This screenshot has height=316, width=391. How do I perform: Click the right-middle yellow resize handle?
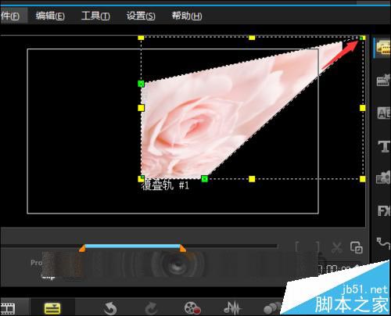click(363, 108)
